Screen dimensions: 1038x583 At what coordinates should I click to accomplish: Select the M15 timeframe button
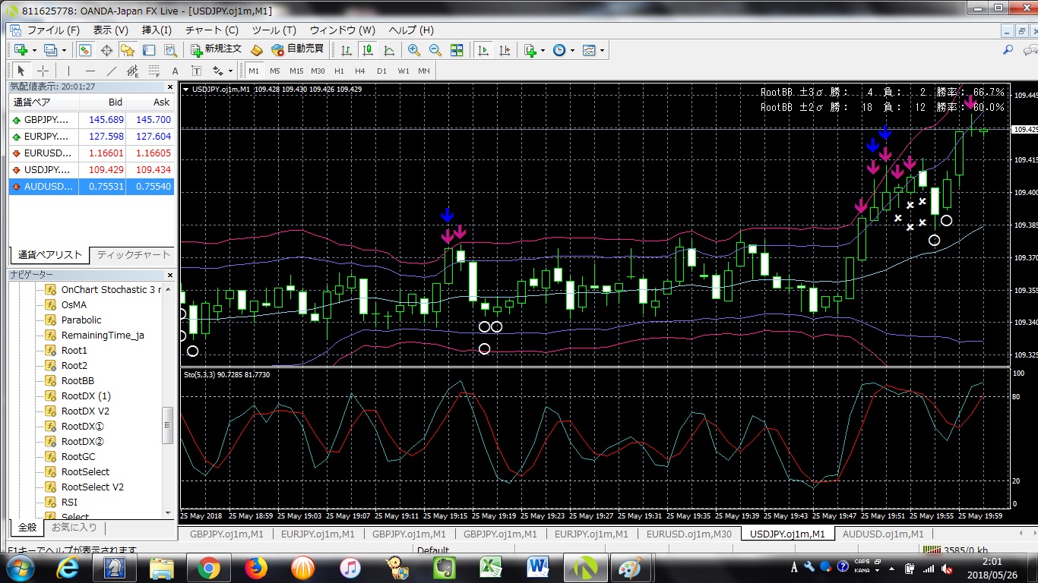pyautogui.click(x=296, y=71)
